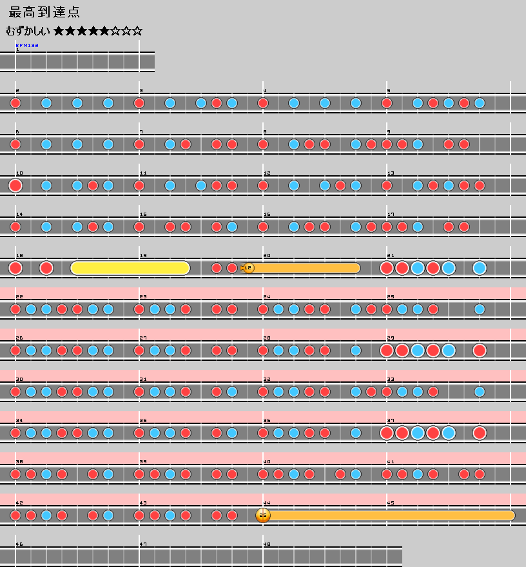Select measure number 48 marker
Viewport: 526px width, 567px height.
[267, 544]
